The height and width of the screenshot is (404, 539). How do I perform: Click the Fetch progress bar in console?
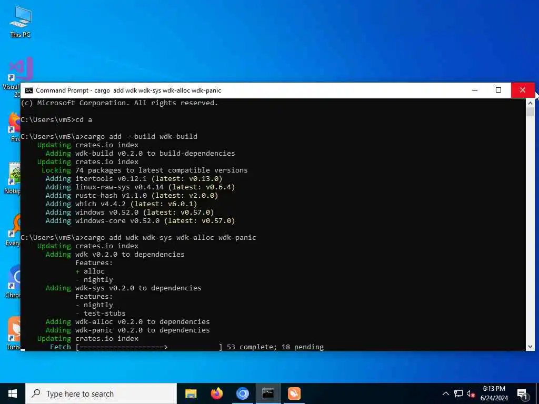(149, 347)
